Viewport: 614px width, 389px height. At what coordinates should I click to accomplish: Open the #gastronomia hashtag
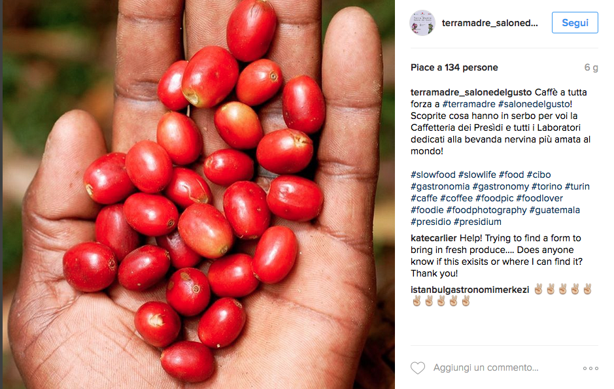point(440,186)
